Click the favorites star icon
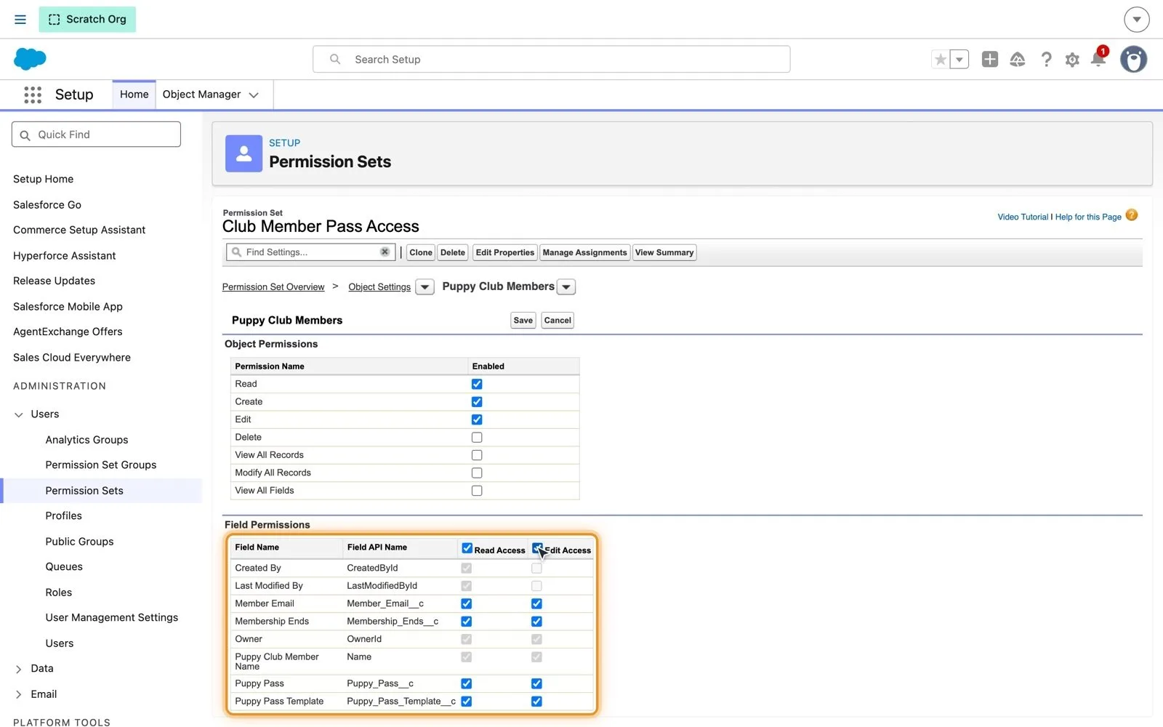The width and height of the screenshot is (1163, 727). click(x=941, y=60)
